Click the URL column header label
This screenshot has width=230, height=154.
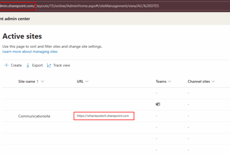[x=80, y=81]
